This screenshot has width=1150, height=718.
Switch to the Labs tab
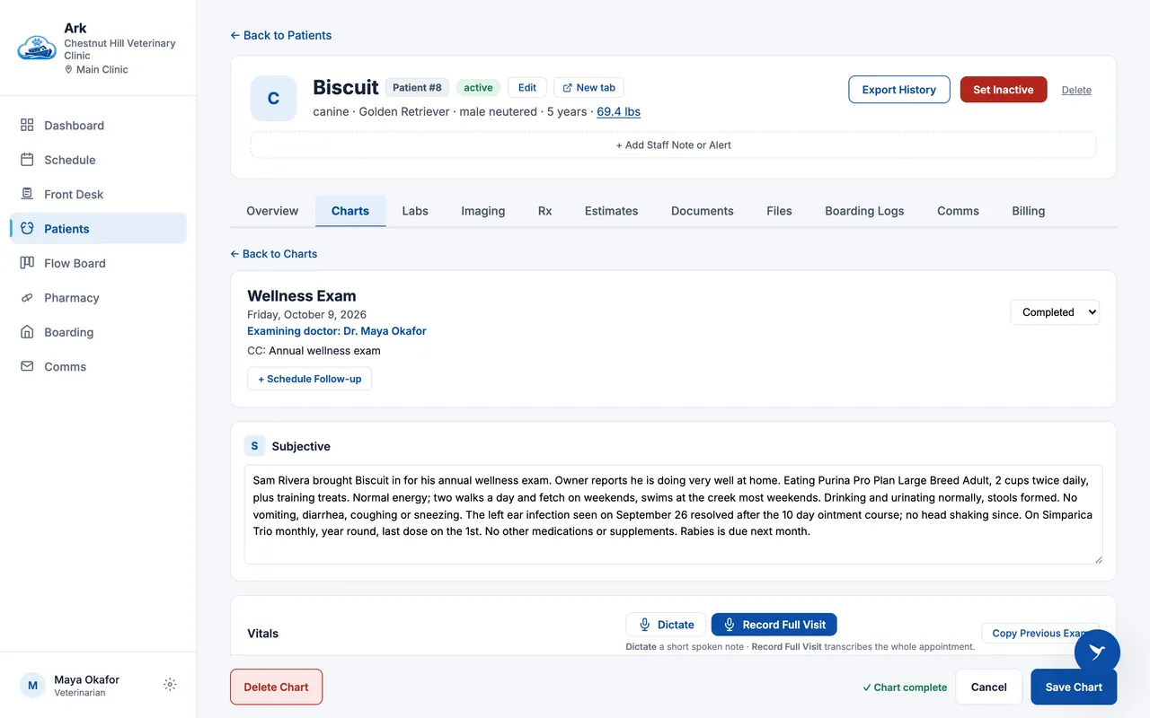pos(415,211)
